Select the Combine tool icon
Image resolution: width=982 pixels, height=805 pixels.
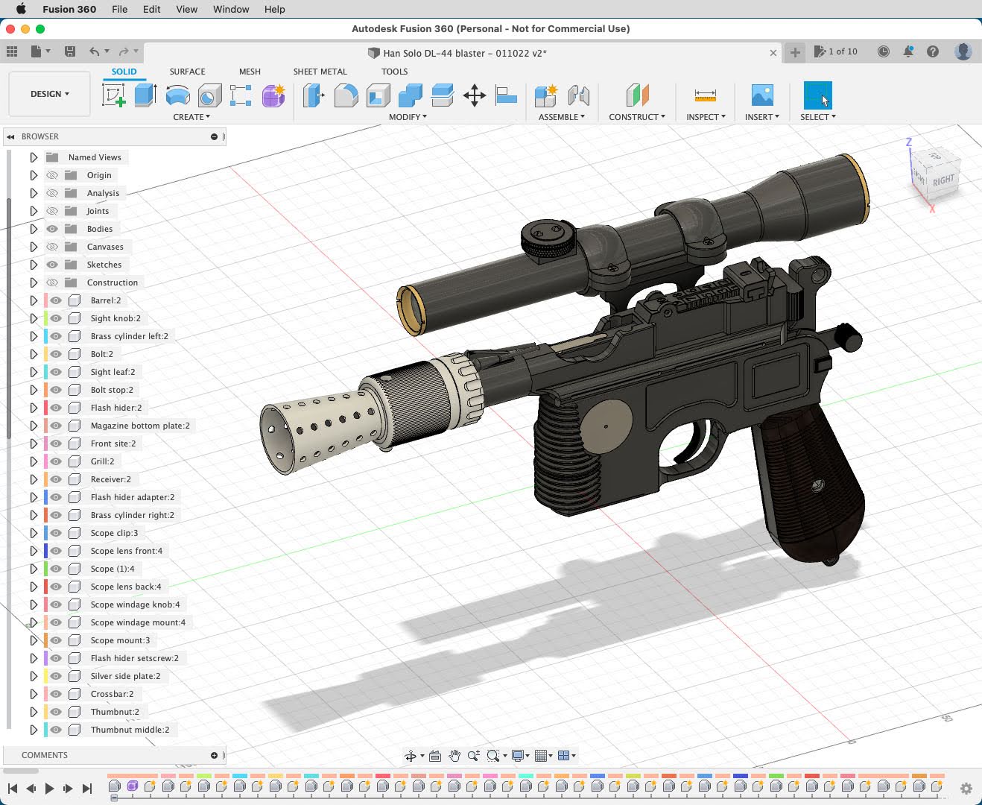click(x=411, y=95)
